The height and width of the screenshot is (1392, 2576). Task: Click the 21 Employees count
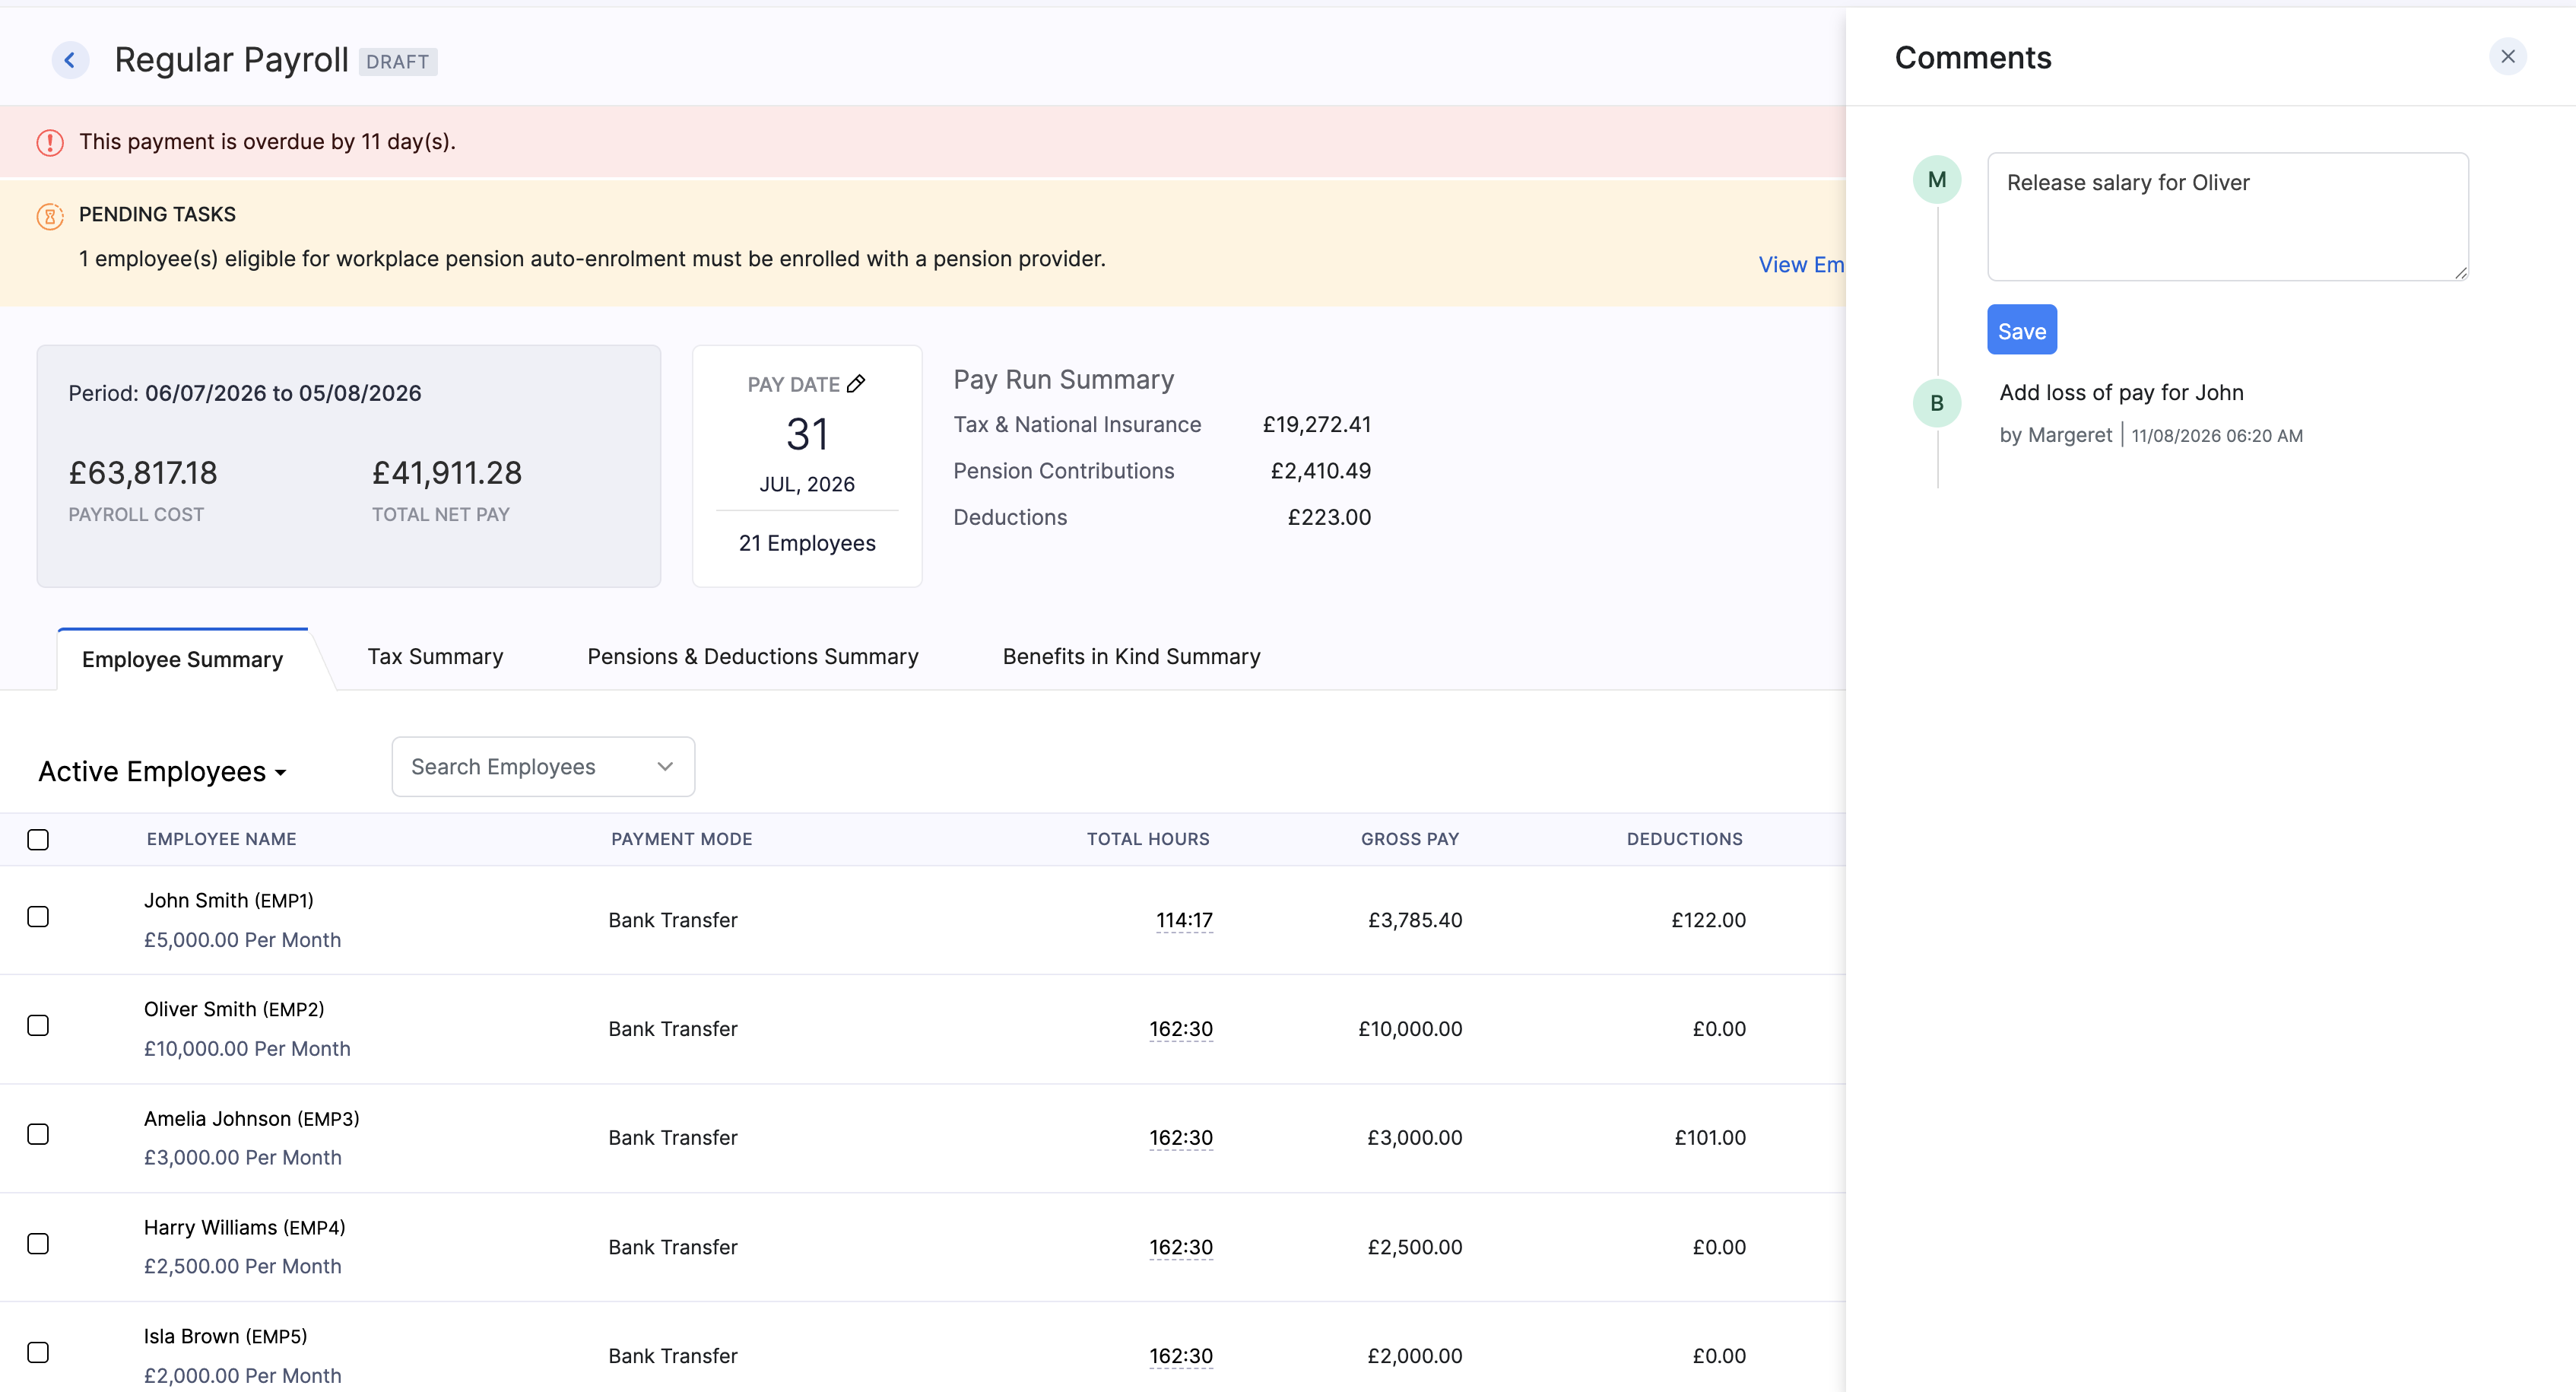pyautogui.click(x=807, y=542)
